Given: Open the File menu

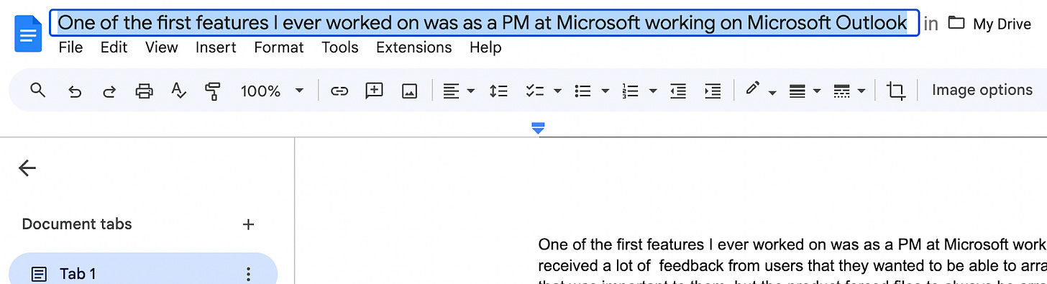Looking at the screenshot, I should coord(70,48).
